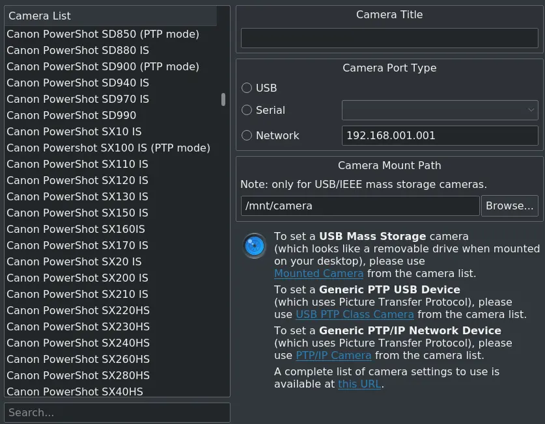
Task: Click inside the Camera Title field
Action: [x=389, y=38]
